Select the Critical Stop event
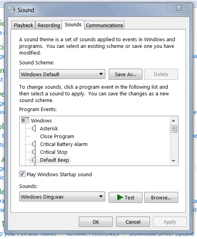This screenshot has height=239, width=197. 54,152
